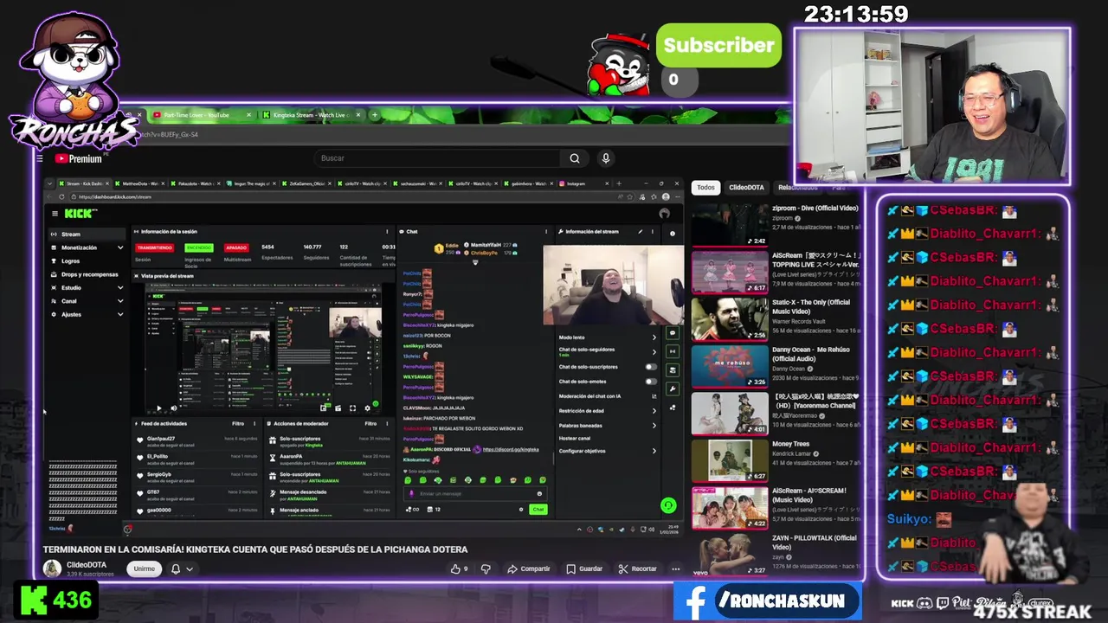The image size is (1108, 623).
Task: Click the Kick logo in dashboard
Action: [x=80, y=214]
